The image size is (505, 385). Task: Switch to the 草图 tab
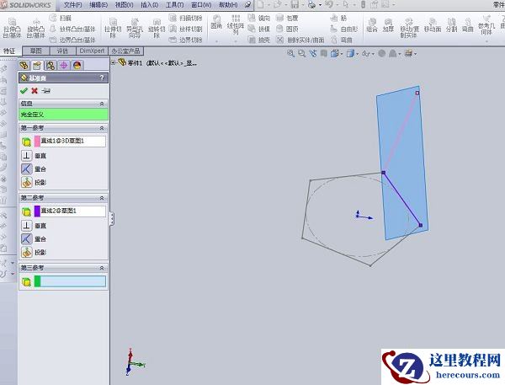click(37, 51)
